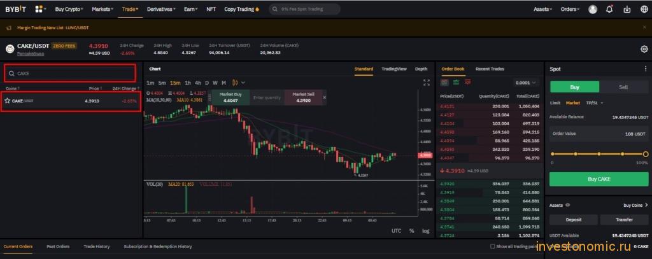Image resolution: width=652 pixels, height=259 pixels.
Task: Click the CAKE coin search field
Action: pos(70,74)
